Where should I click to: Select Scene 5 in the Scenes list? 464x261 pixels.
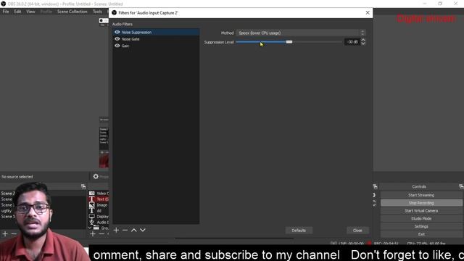pos(7,217)
